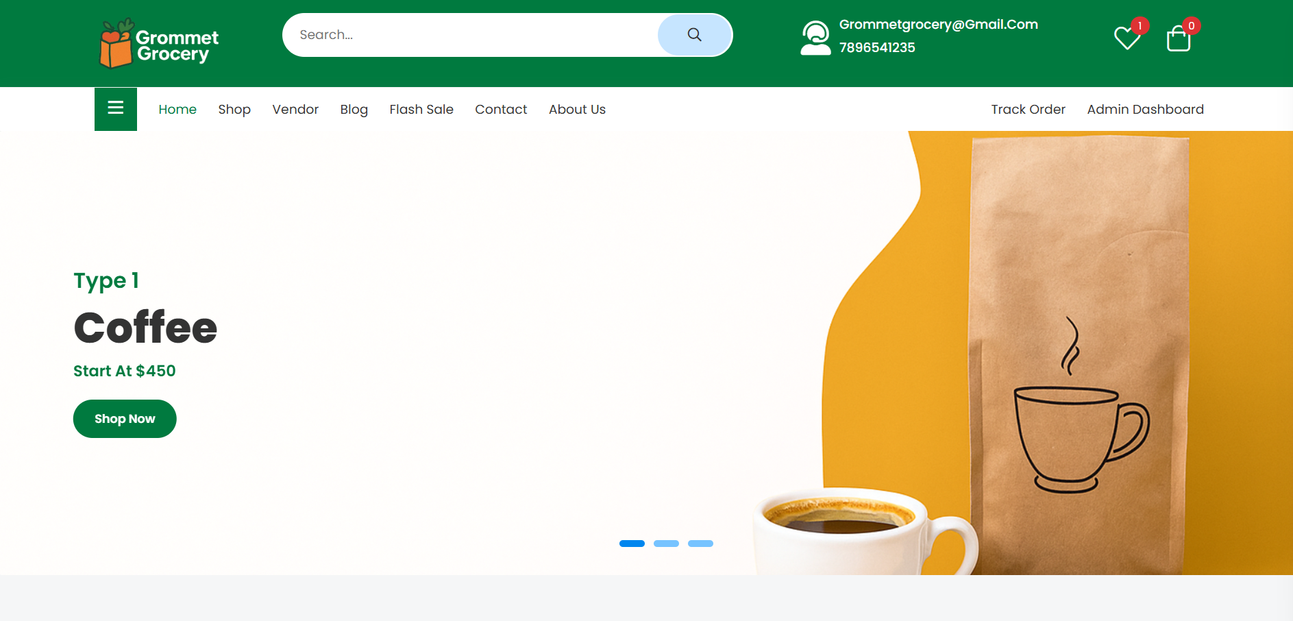Open the shopping bag cart icon
The height and width of the screenshot is (621, 1293).
tap(1178, 38)
